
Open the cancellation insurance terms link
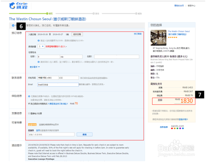58,104
